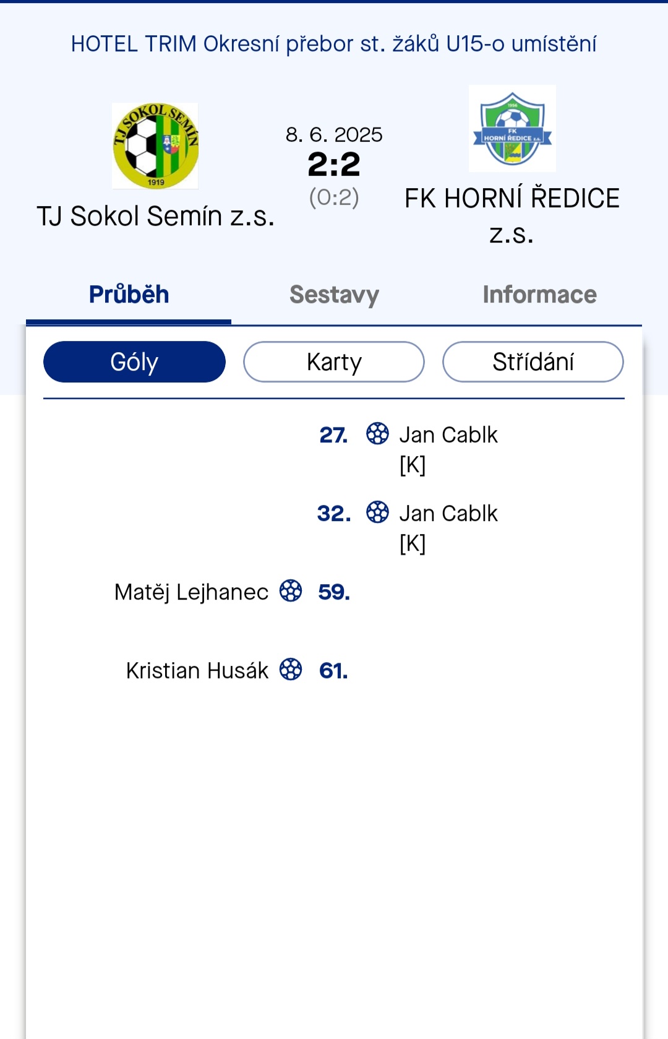Open the FK Horní Ředice club logo
The width and height of the screenshot is (668, 1039).
tap(512, 129)
